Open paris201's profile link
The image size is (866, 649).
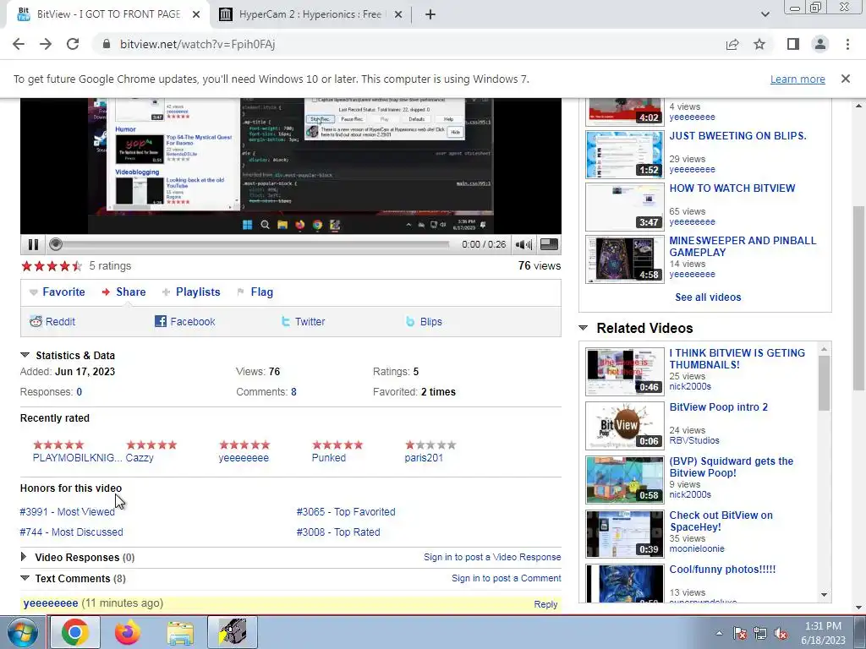point(424,457)
